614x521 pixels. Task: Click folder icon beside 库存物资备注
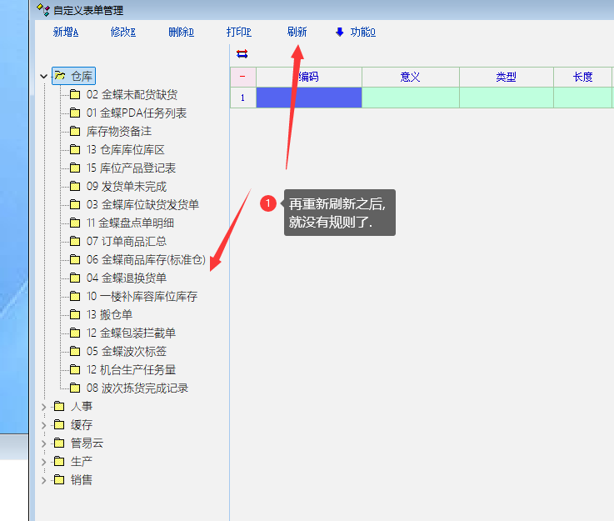[75, 131]
